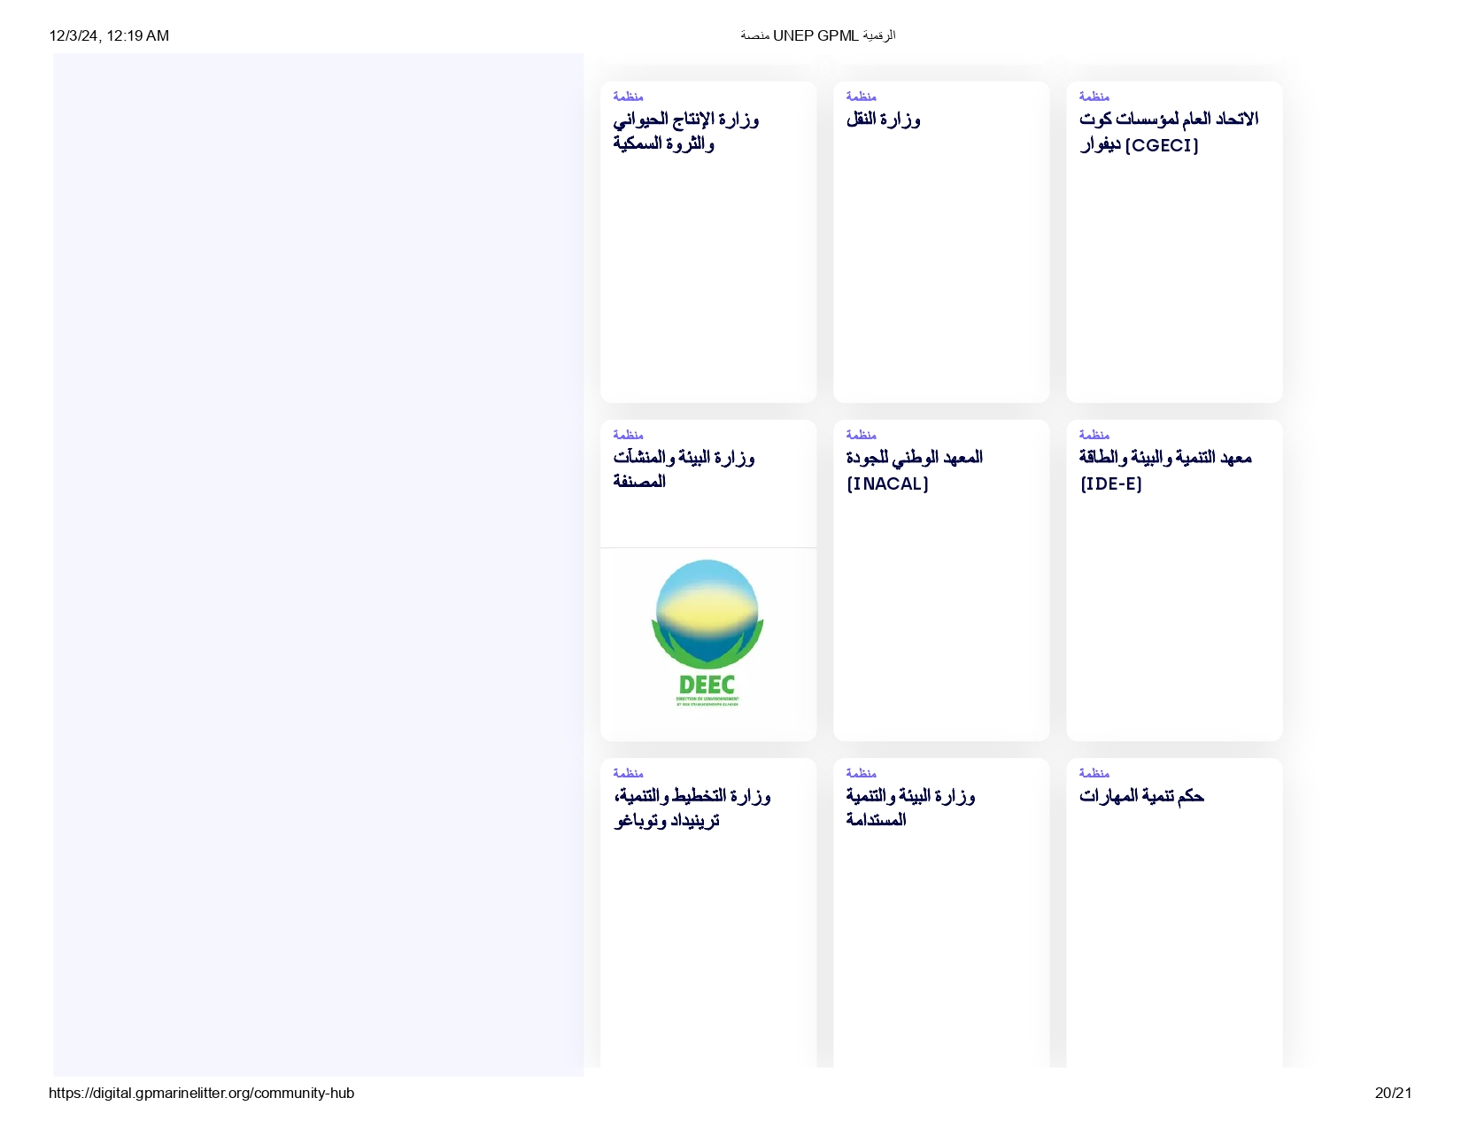Click the community-hub URL in the footer
Viewport: 1461px width, 1129px height.
point(202,1093)
